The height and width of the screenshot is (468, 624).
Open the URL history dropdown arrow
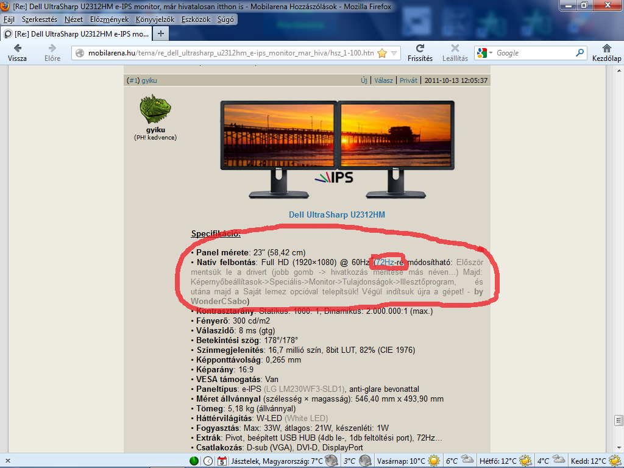(394, 53)
